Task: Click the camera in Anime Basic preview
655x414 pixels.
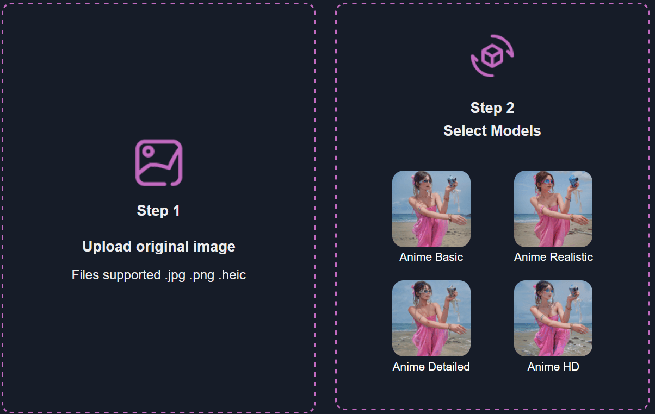Action: 452,180
